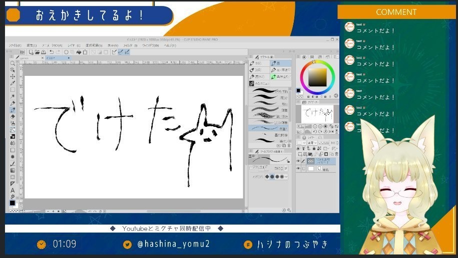The height and width of the screenshot is (258, 458).
Task: Close the first canvas document tab
Action: [42, 58]
